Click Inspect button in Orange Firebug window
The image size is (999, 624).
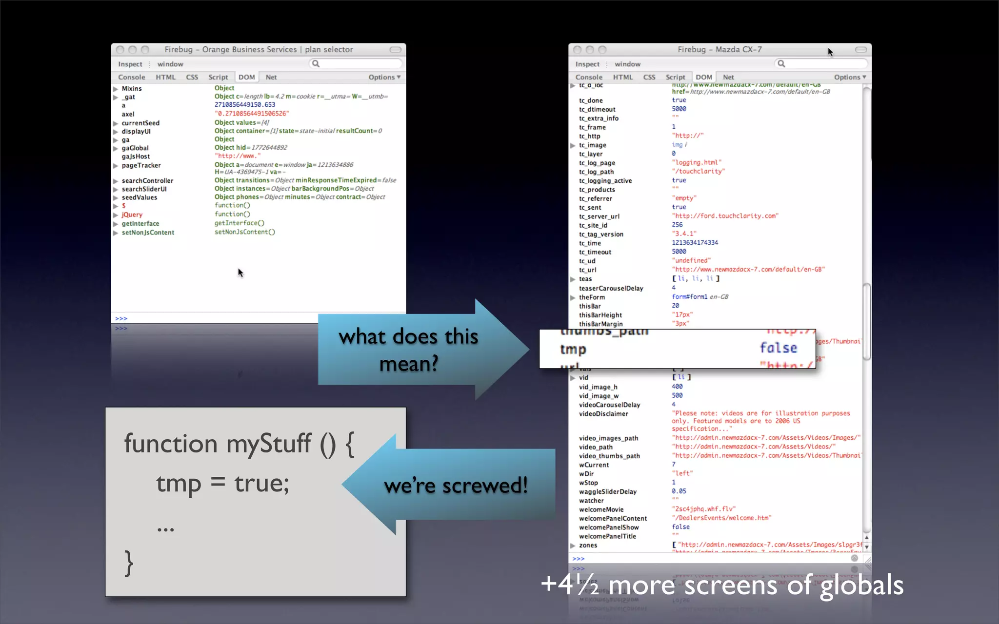(x=130, y=64)
